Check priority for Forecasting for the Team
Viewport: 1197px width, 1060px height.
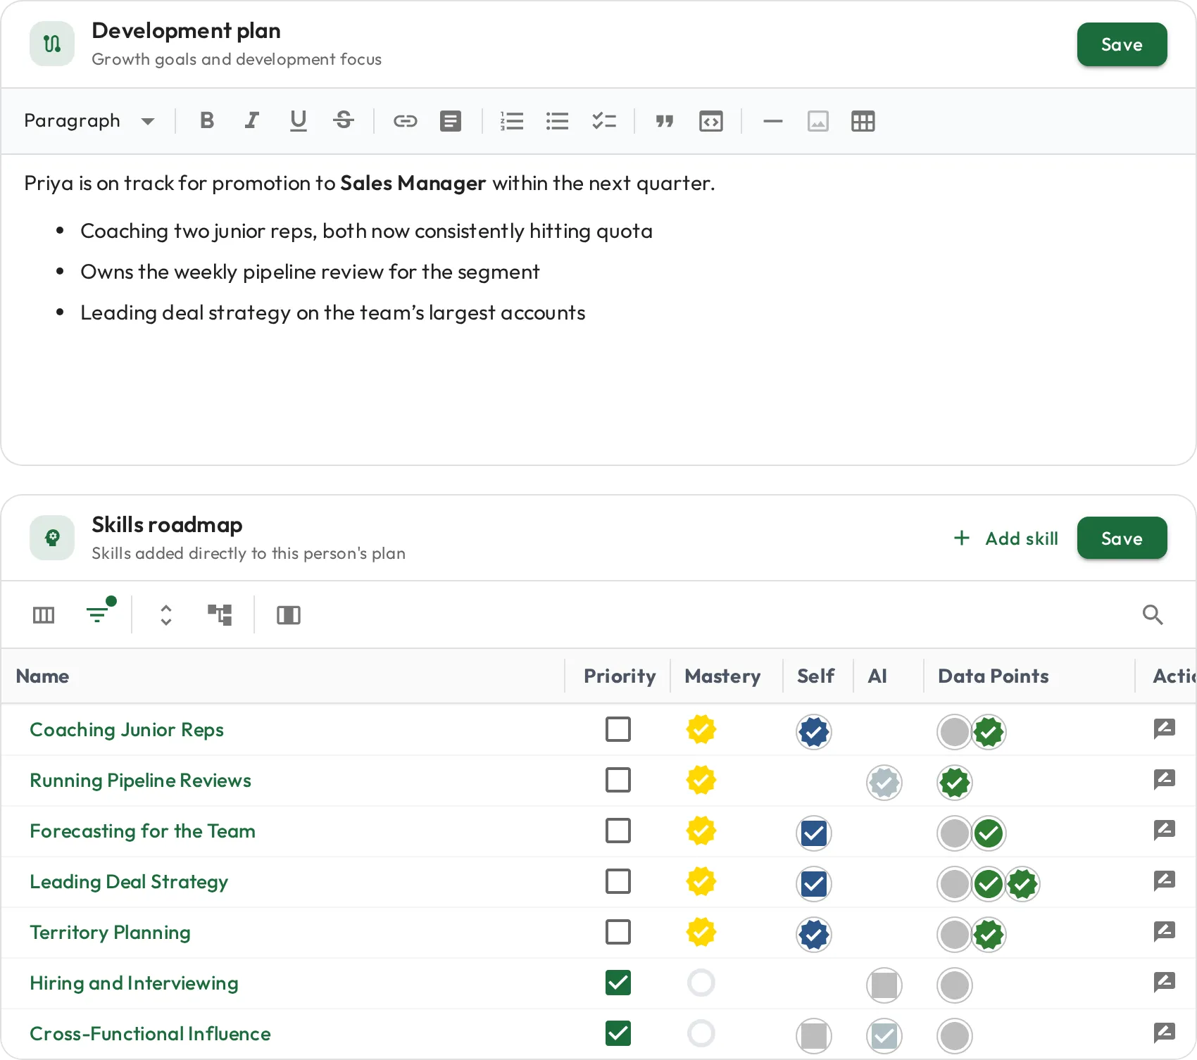618,831
